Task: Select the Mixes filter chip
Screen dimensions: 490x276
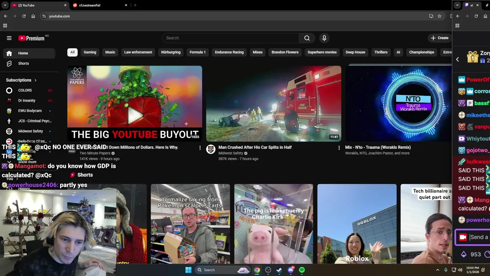Action: (258, 52)
